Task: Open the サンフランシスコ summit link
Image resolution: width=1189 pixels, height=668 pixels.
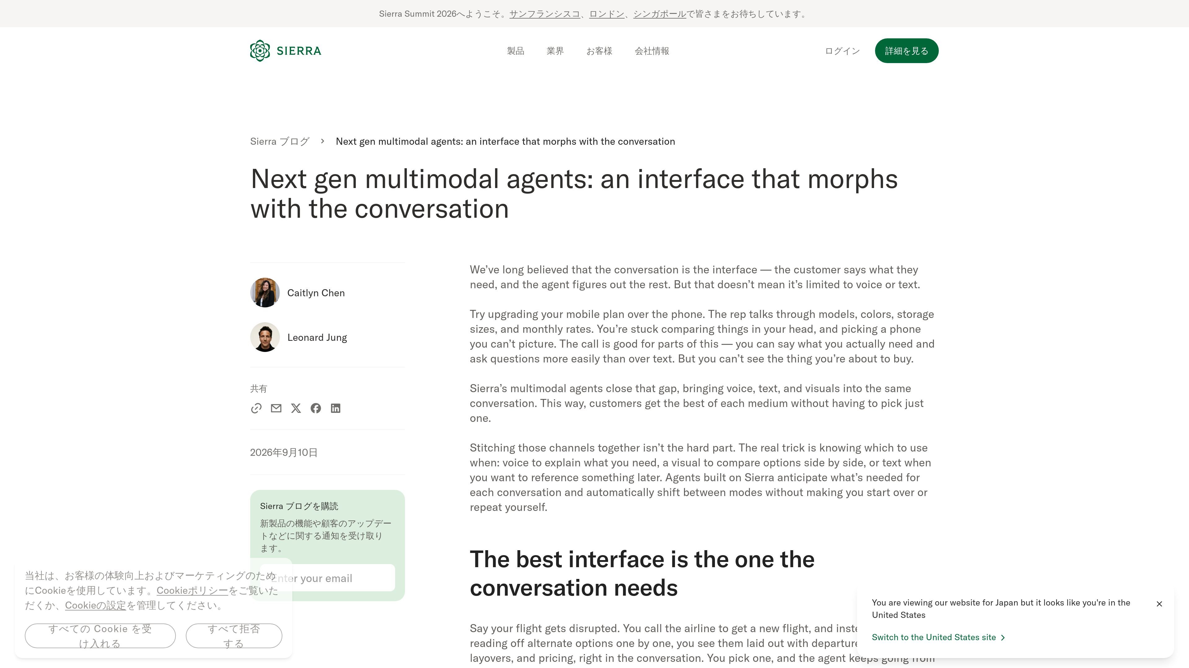Action: coord(545,14)
